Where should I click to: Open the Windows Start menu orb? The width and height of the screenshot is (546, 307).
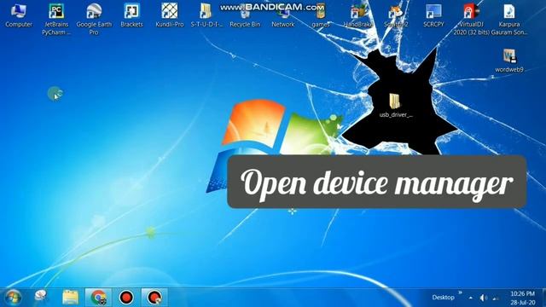coord(14,298)
